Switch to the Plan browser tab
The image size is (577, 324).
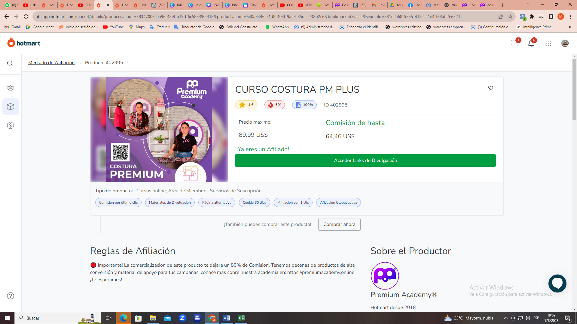[x=231, y=5]
